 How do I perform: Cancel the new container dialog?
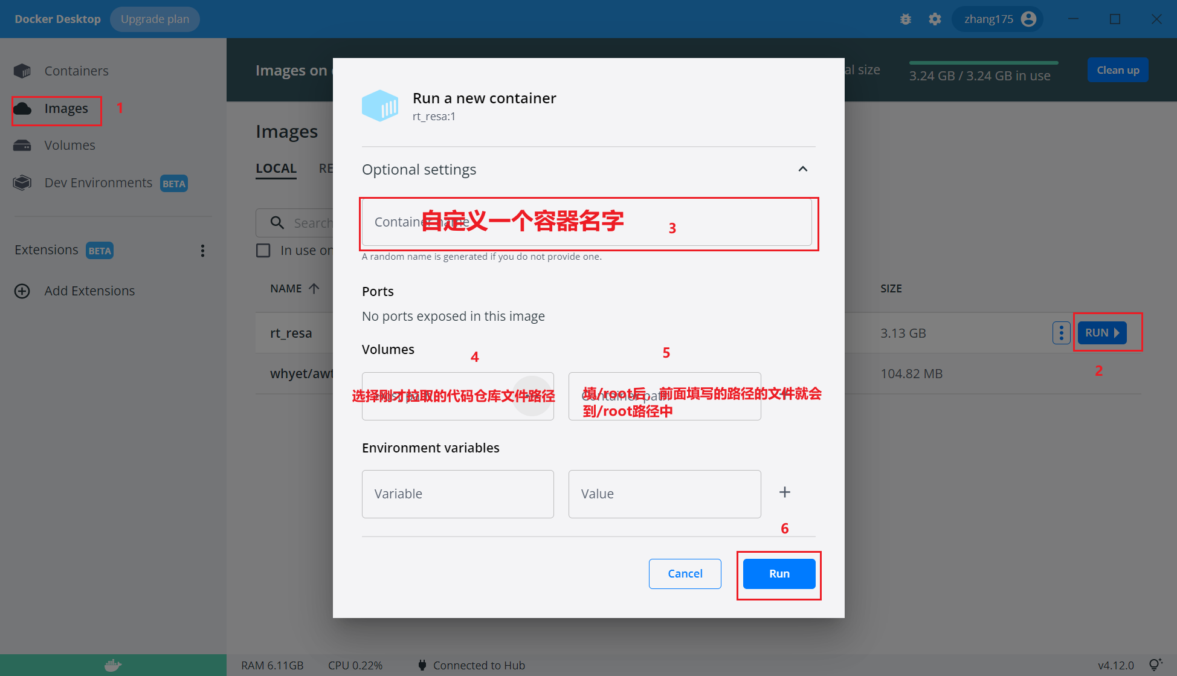685,573
